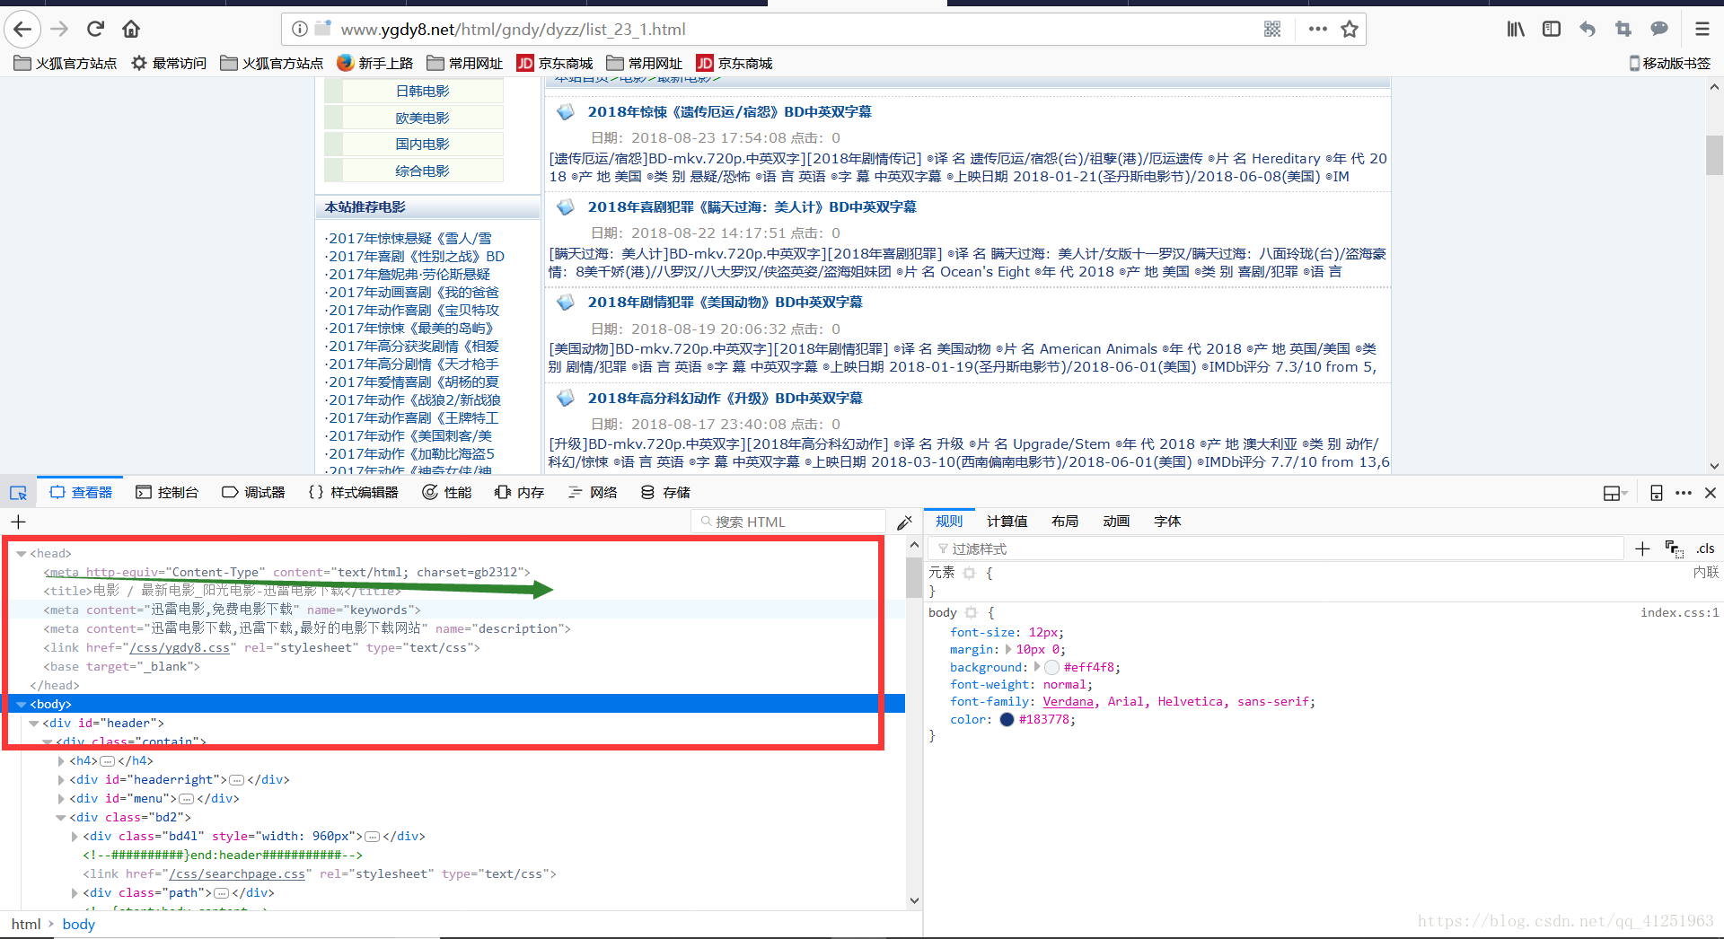Viewport: 1724px width, 939px height.
Task: Change devtools dock position
Action: click(x=1614, y=493)
